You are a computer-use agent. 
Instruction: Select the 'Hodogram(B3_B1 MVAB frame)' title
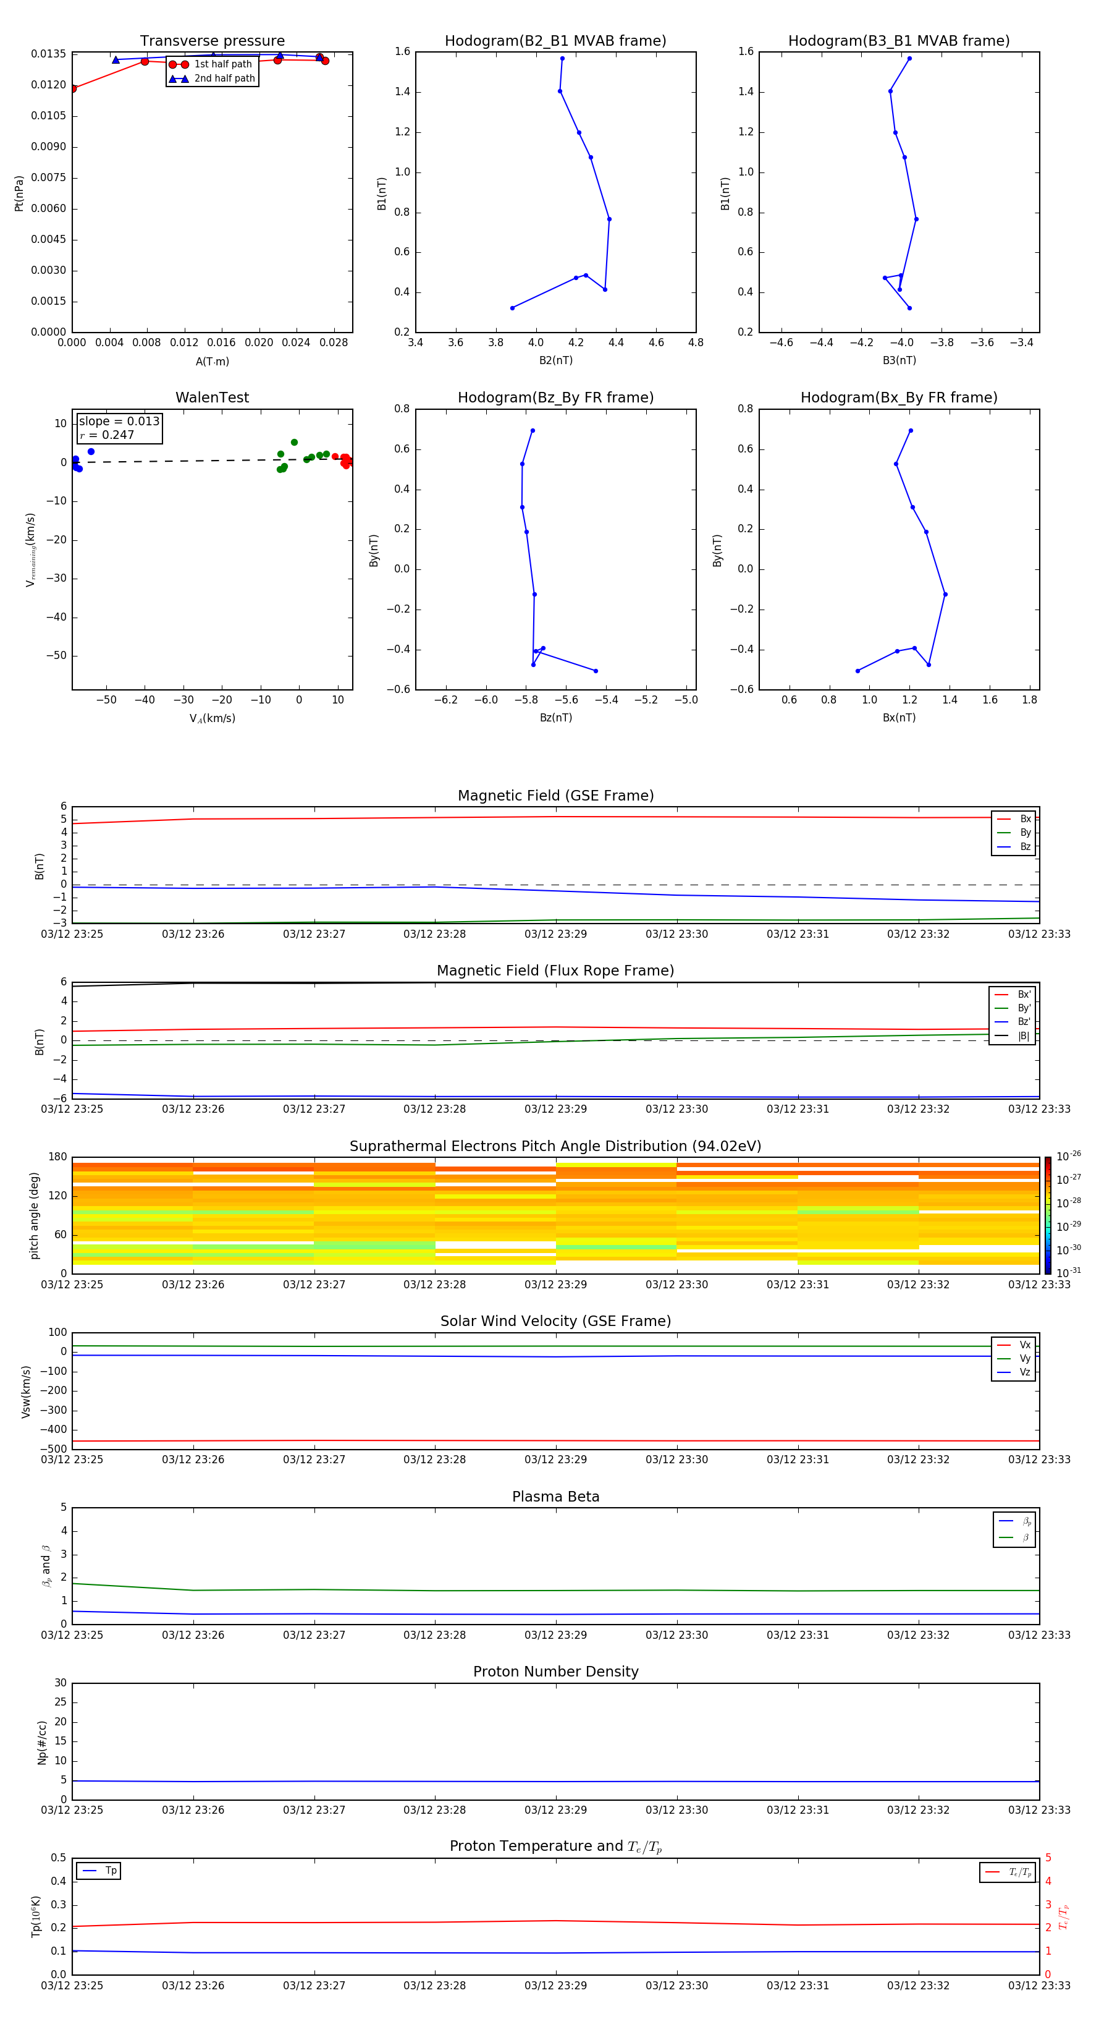(898, 41)
